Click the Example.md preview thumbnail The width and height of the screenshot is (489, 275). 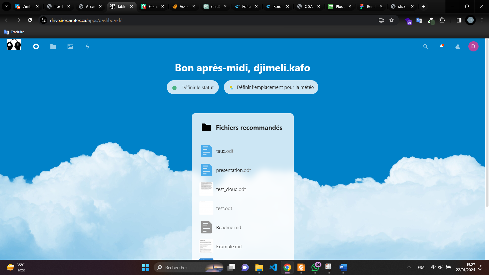click(206, 246)
